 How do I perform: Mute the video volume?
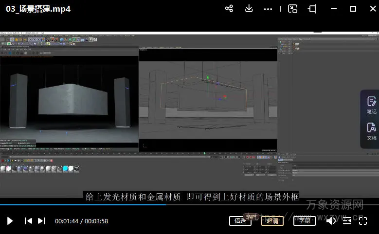click(x=331, y=221)
